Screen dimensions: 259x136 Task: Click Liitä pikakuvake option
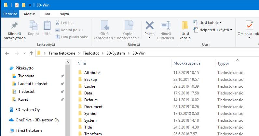(x=72, y=37)
